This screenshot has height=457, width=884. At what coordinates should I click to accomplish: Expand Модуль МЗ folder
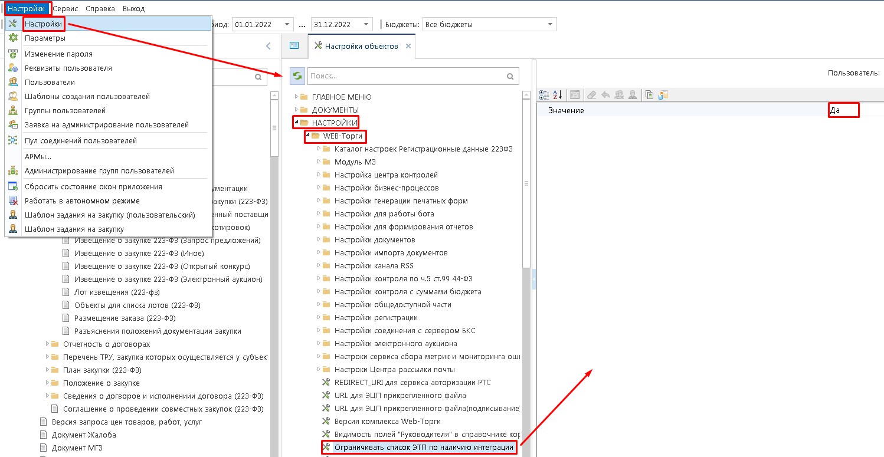point(319,162)
